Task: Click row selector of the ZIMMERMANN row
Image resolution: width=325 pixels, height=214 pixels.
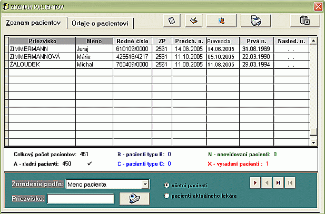Action: (7, 49)
